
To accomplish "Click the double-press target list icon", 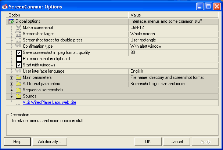I will click(18, 40).
